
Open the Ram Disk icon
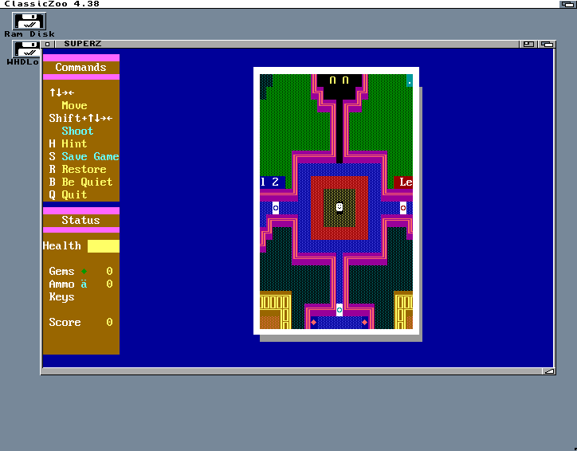pos(29,25)
